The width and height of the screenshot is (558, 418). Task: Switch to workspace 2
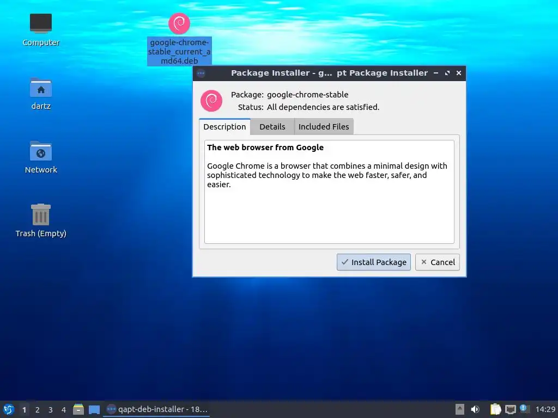[x=38, y=410]
